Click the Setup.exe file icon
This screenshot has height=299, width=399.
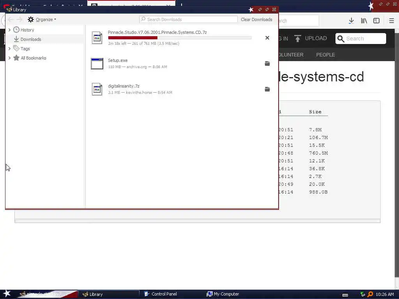point(97,63)
